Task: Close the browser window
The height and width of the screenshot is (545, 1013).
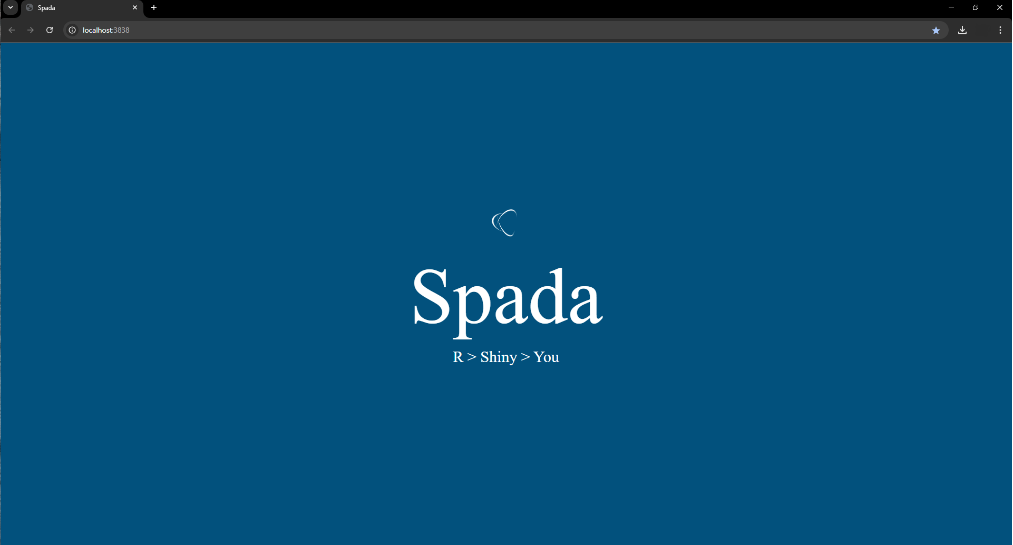Action: pyautogui.click(x=1000, y=7)
